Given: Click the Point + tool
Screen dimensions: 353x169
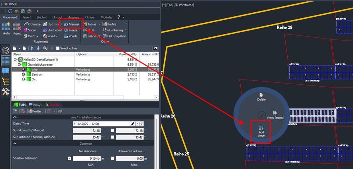Looking at the screenshot, I should (x=31, y=36).
